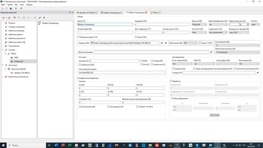Select Ресурсы in the project tree
The height and width of the screenshot is (148, 263).
coord(12,23)
